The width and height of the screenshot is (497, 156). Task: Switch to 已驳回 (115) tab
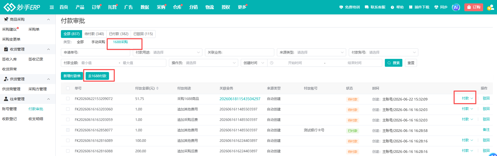pos(143,34)
